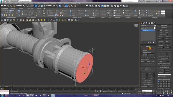Select the Element sub-object level icon

[152, 48]
